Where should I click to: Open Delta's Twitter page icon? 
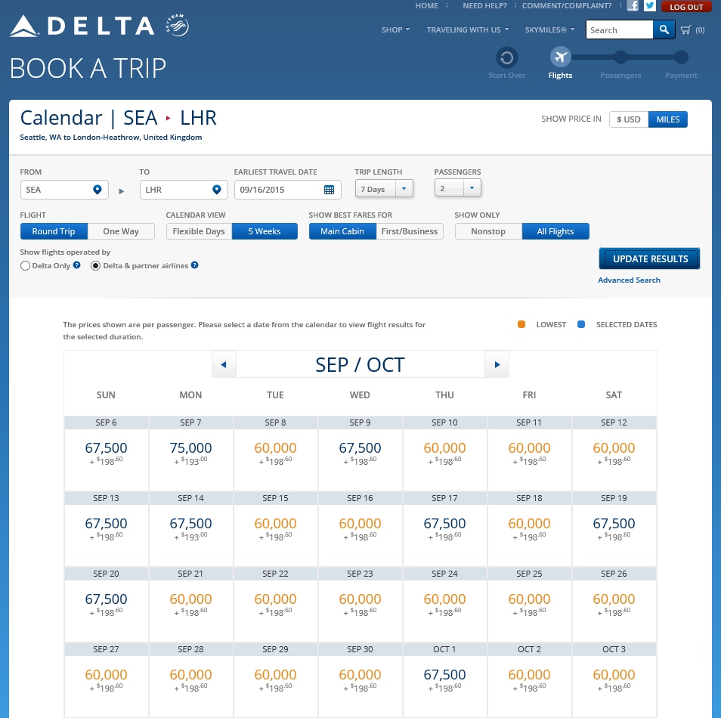click(x=649, y=6)
